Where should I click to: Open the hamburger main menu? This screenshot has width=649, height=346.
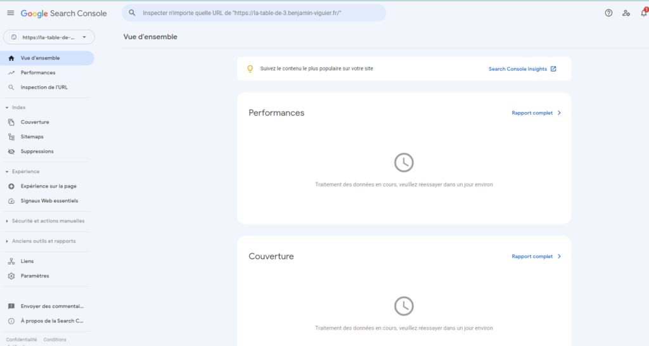(10, 13)
